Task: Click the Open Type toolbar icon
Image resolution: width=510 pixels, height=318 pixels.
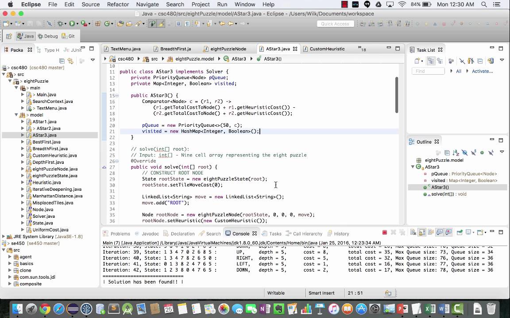Action: [120, 23]
